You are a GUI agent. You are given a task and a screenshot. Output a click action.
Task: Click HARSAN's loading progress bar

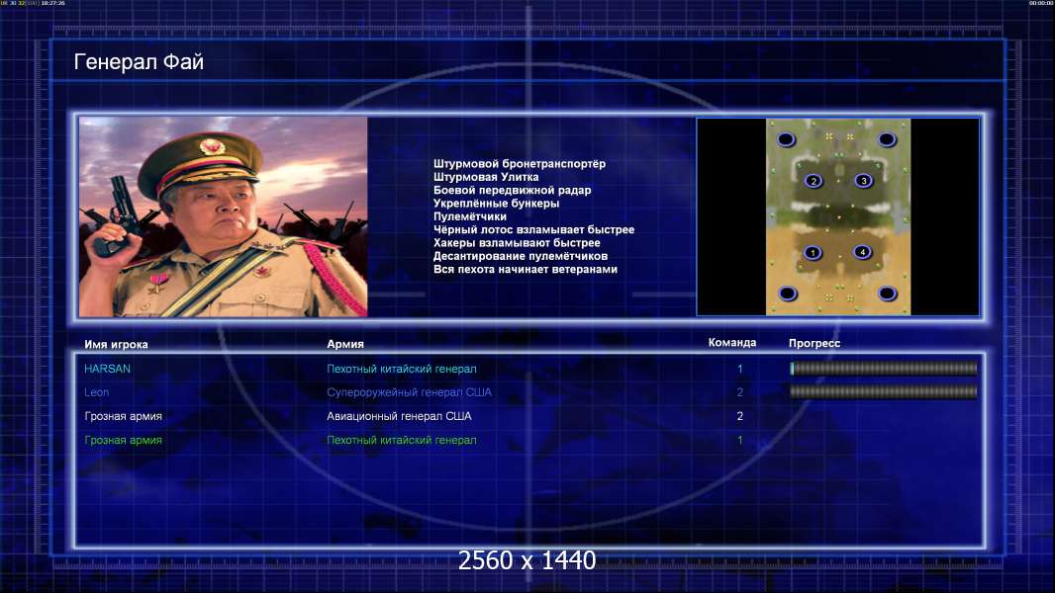point(883,368)
